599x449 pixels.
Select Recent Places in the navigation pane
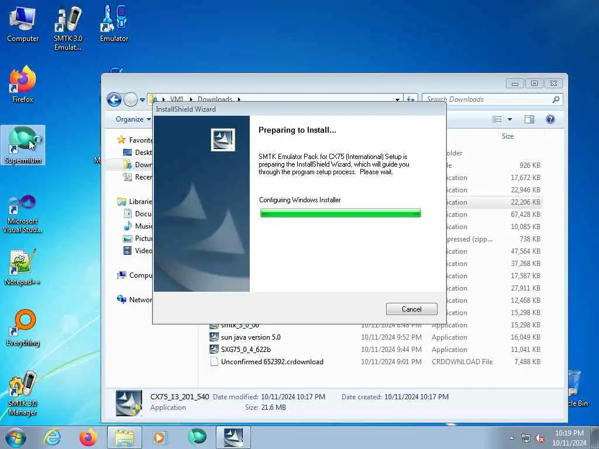138,177
